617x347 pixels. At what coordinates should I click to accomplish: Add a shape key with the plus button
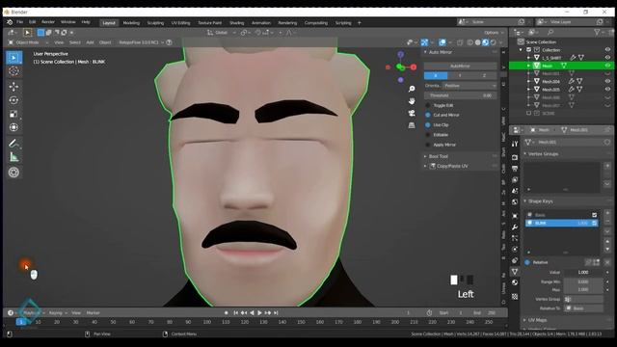pyautogui.click(x=607, y=213)
